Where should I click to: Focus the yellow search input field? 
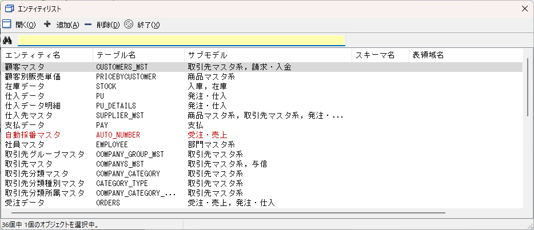tap(181, 40)
